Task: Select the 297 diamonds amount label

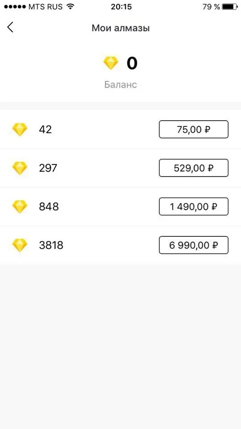Action: 48,168
